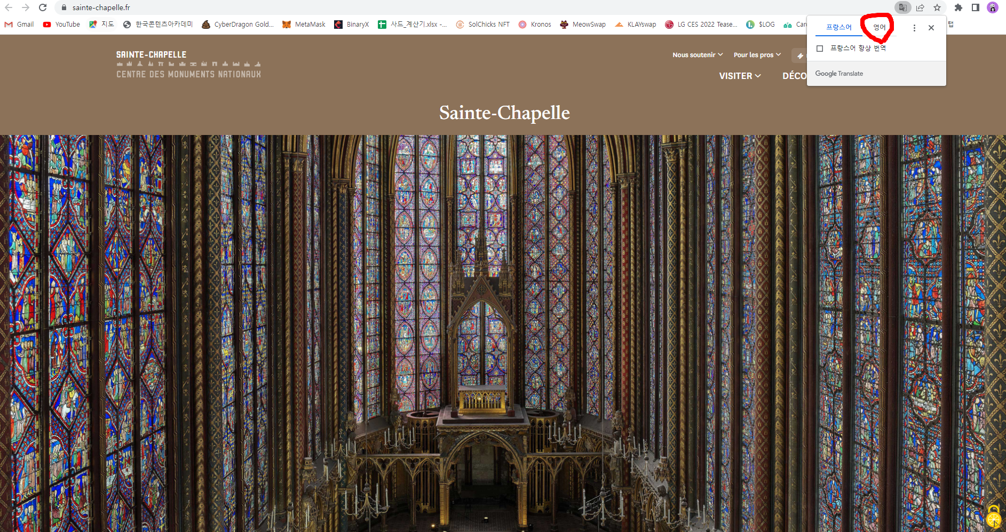Viewport: 1006px width, 532px height.
Task: Select the 프랑스어 tab in translate popup
Action: click(x=839, y=27)
